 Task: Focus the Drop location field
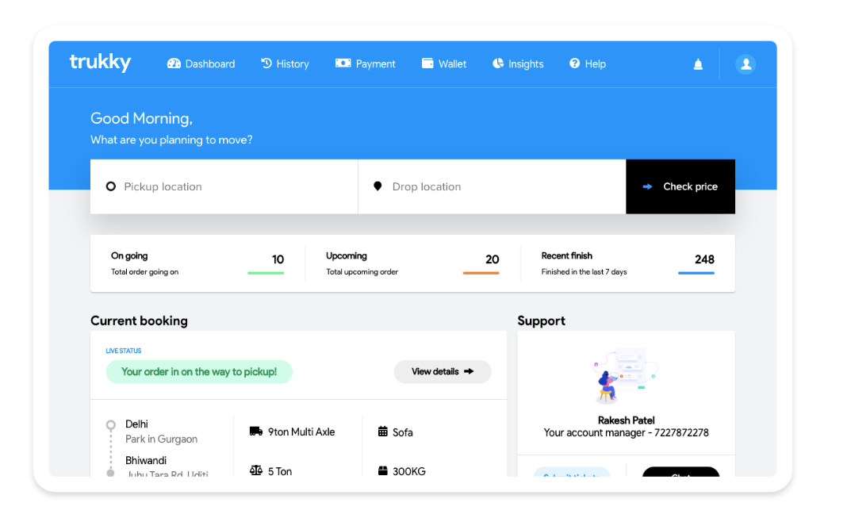coord(493,186)
